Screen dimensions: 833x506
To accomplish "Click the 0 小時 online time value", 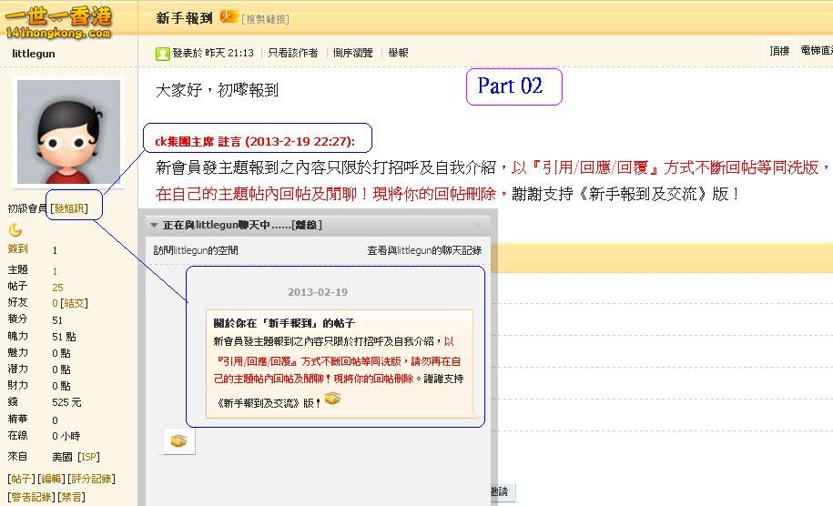I will [x=66, y=436].
